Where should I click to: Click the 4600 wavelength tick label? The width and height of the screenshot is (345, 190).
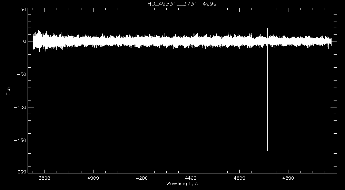pos(239,178)
